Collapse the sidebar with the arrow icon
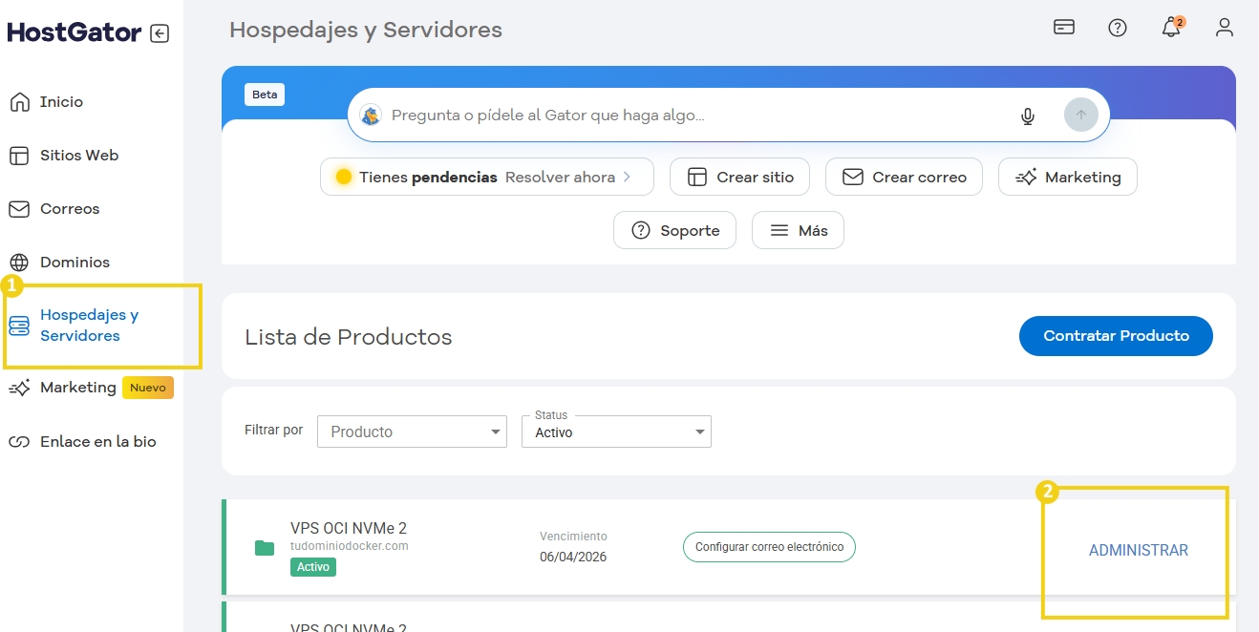 pos(160,32)
